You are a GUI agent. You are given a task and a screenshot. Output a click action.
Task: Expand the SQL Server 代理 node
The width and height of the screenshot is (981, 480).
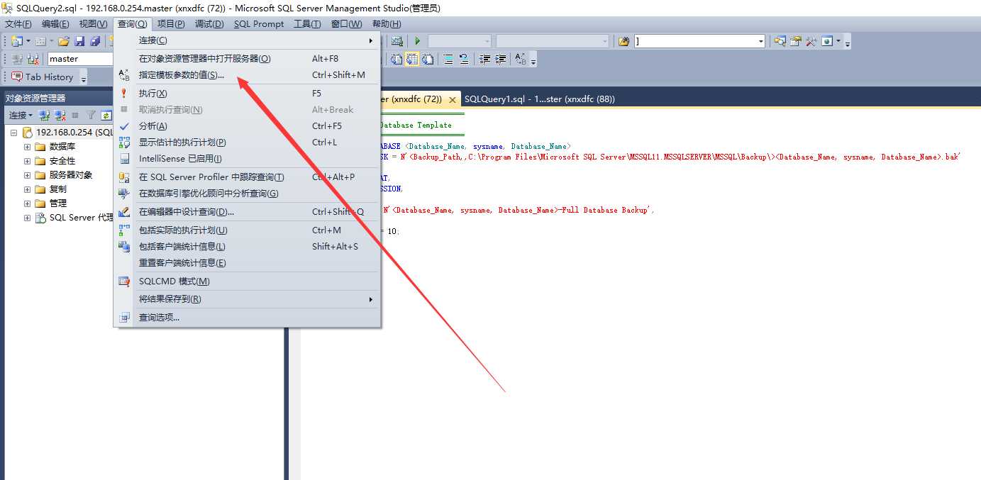28,218
